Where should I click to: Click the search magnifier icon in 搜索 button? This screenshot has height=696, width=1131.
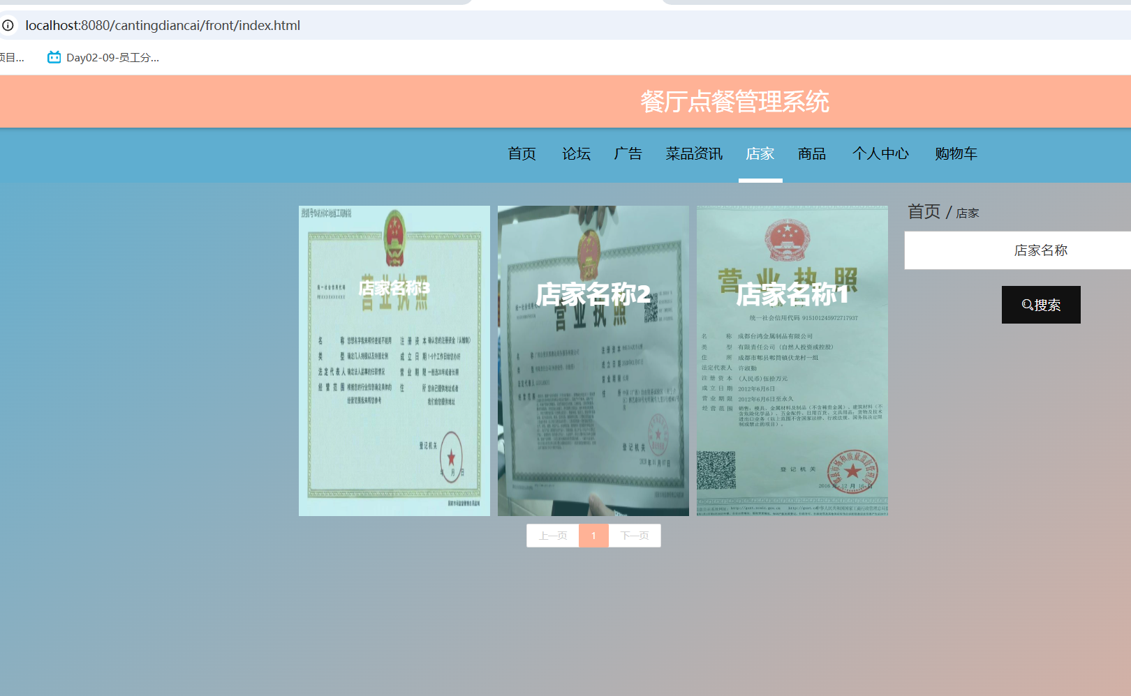(x=1026, y=305)
